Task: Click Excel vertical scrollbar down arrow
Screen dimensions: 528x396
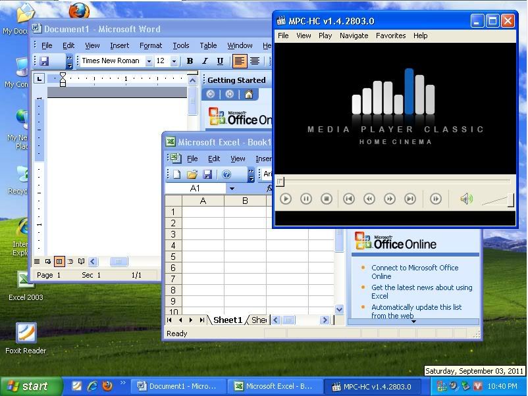Action: [339, 309]
